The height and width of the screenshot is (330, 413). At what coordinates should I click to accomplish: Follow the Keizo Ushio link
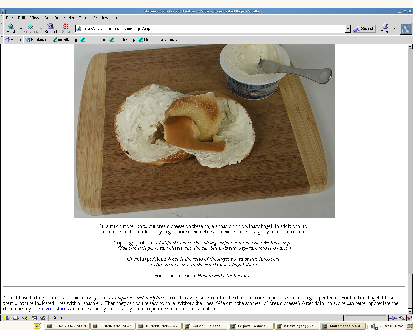pos(52,309)
